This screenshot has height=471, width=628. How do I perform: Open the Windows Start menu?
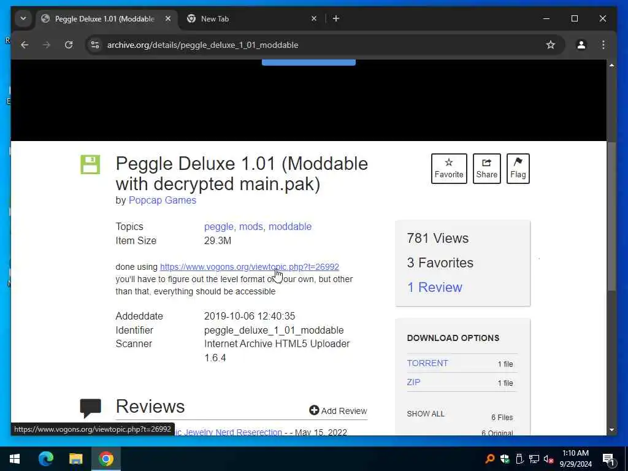(x=15, y=459)
